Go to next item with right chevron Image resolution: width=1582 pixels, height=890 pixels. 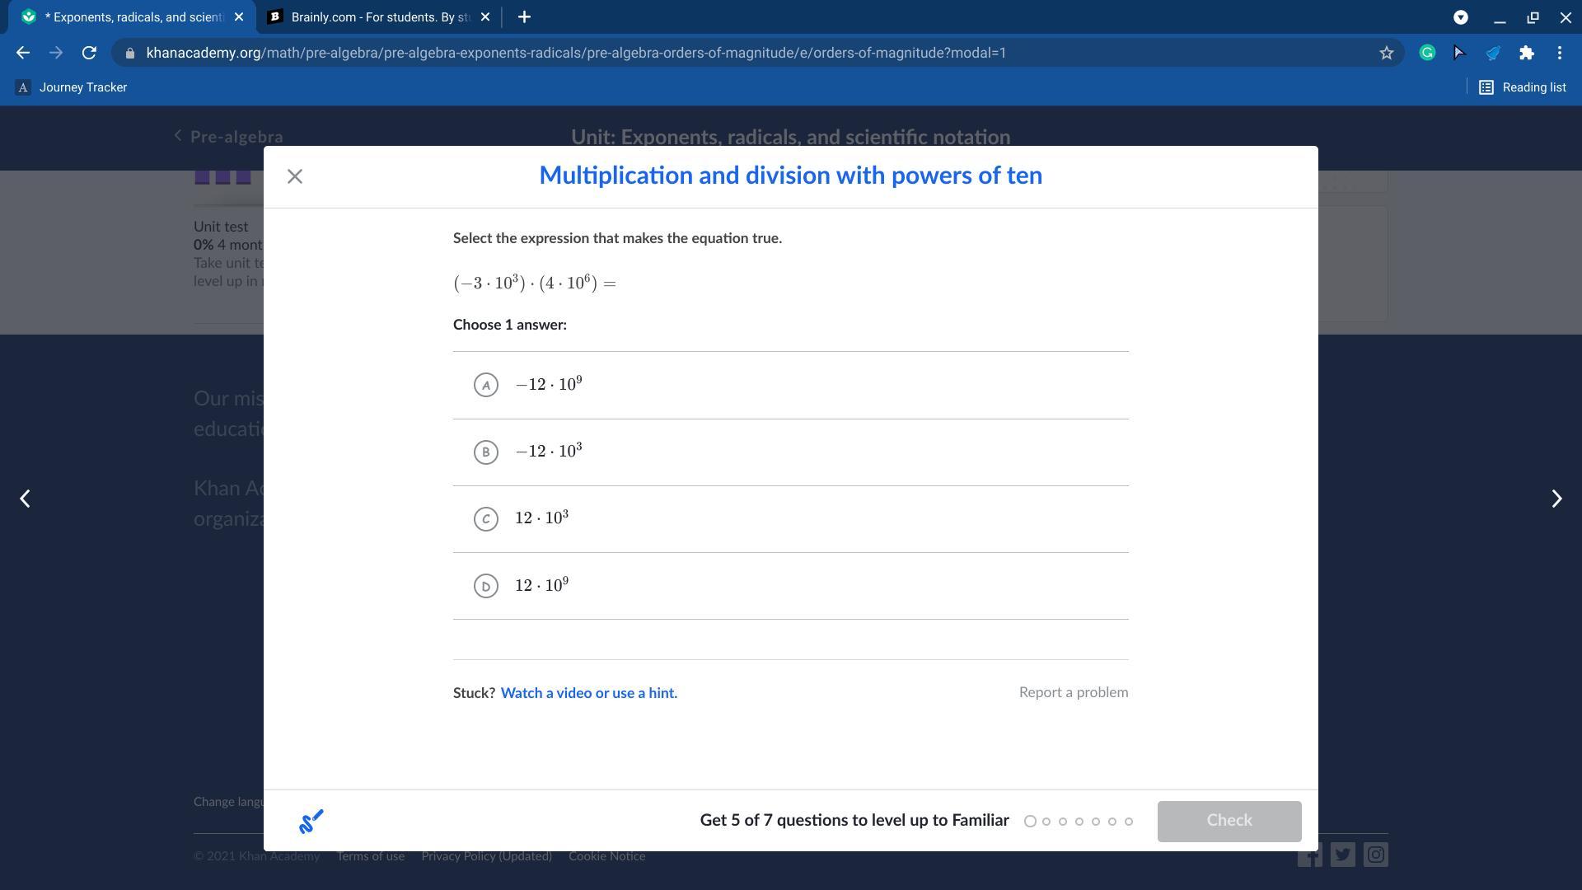(1556, 499)
